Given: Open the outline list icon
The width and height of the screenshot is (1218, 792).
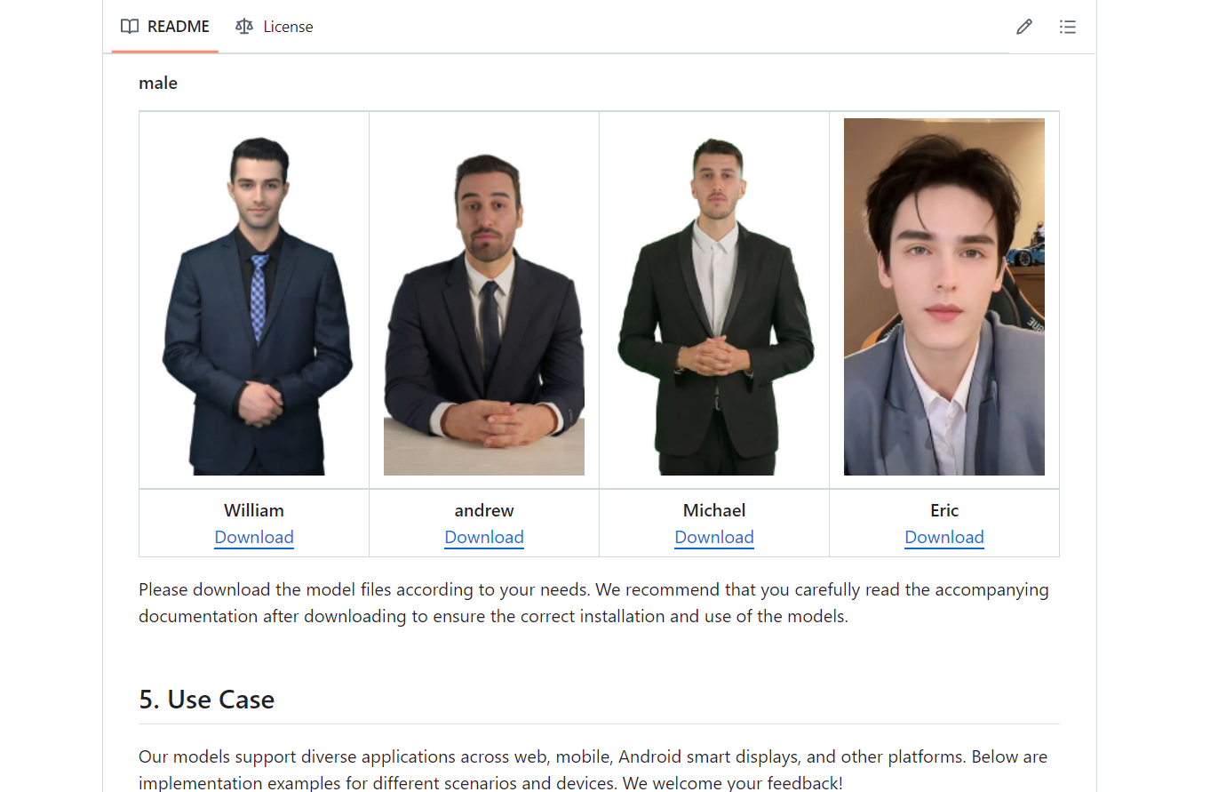Looking at the screenshot, I should [x=1068, y=27].
